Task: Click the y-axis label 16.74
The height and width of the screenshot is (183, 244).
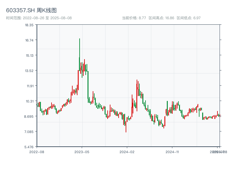Action: (29, 40)
